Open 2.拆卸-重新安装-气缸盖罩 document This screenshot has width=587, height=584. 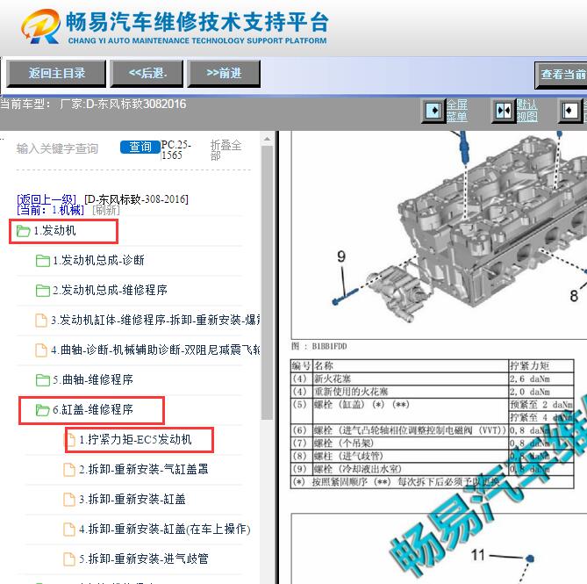[x=143, y=469]
